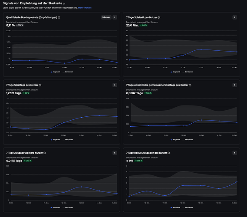Viewport: 247px width, 217px height.
Task: Download the 7 Tage Spielzeit pro Nutzer chart
Action: pyautogui.click(x=234, y=17)
